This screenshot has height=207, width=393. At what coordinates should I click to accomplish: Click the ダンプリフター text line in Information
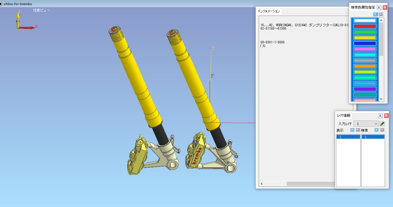click(304, 25)
